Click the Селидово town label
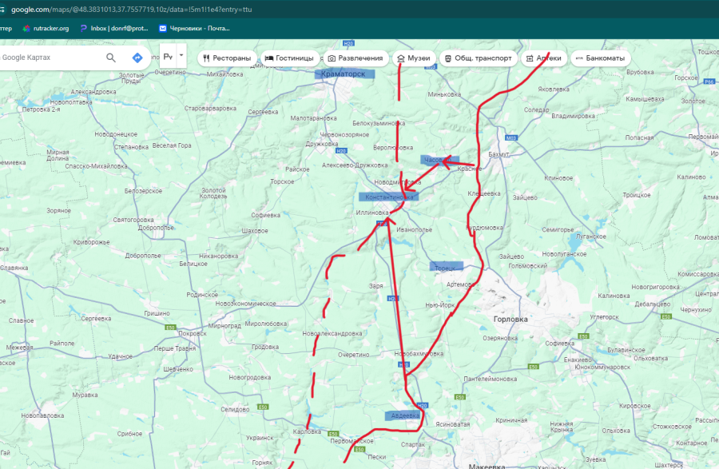This screenshot has width=719, height=469. 235,409
